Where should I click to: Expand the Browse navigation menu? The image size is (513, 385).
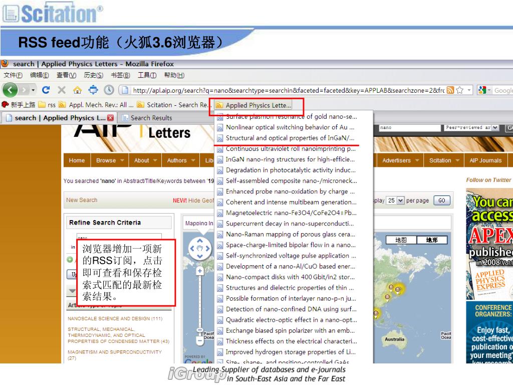point(110,160)
